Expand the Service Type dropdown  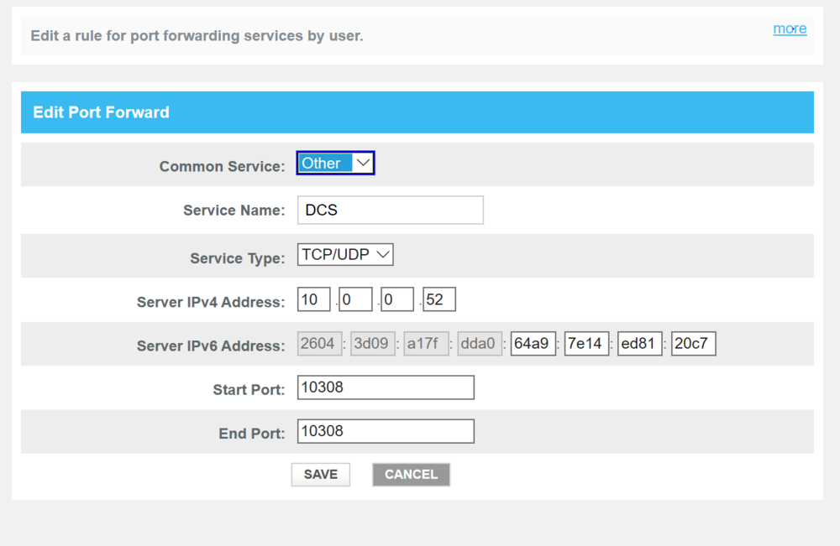345,255
